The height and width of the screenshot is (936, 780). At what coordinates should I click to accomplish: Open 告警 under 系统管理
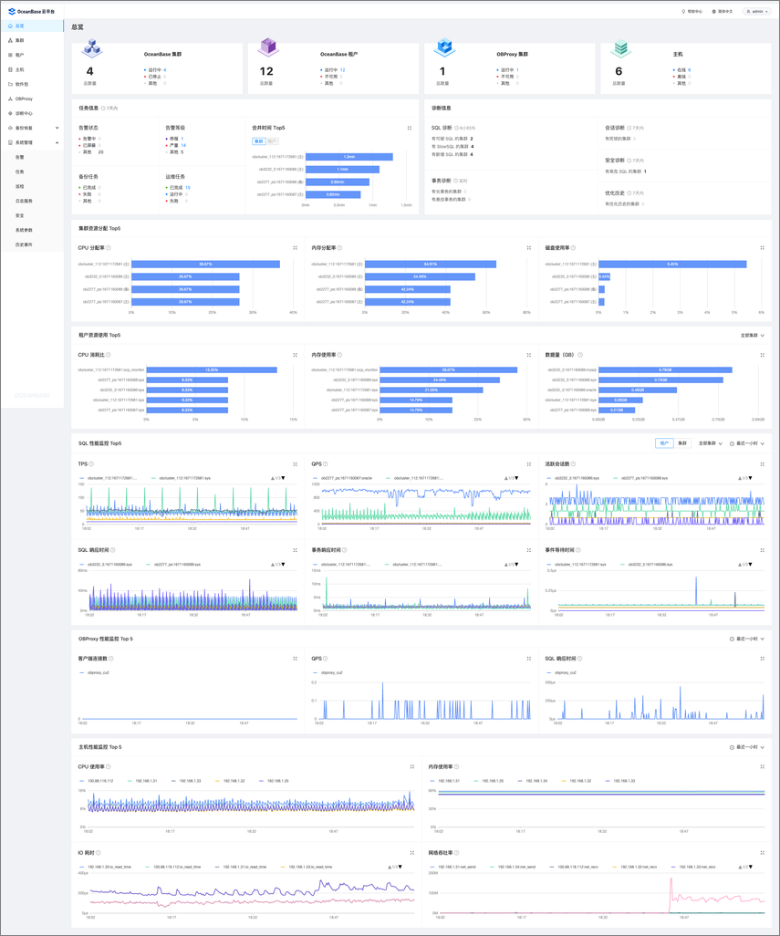(x=20, y=157)
